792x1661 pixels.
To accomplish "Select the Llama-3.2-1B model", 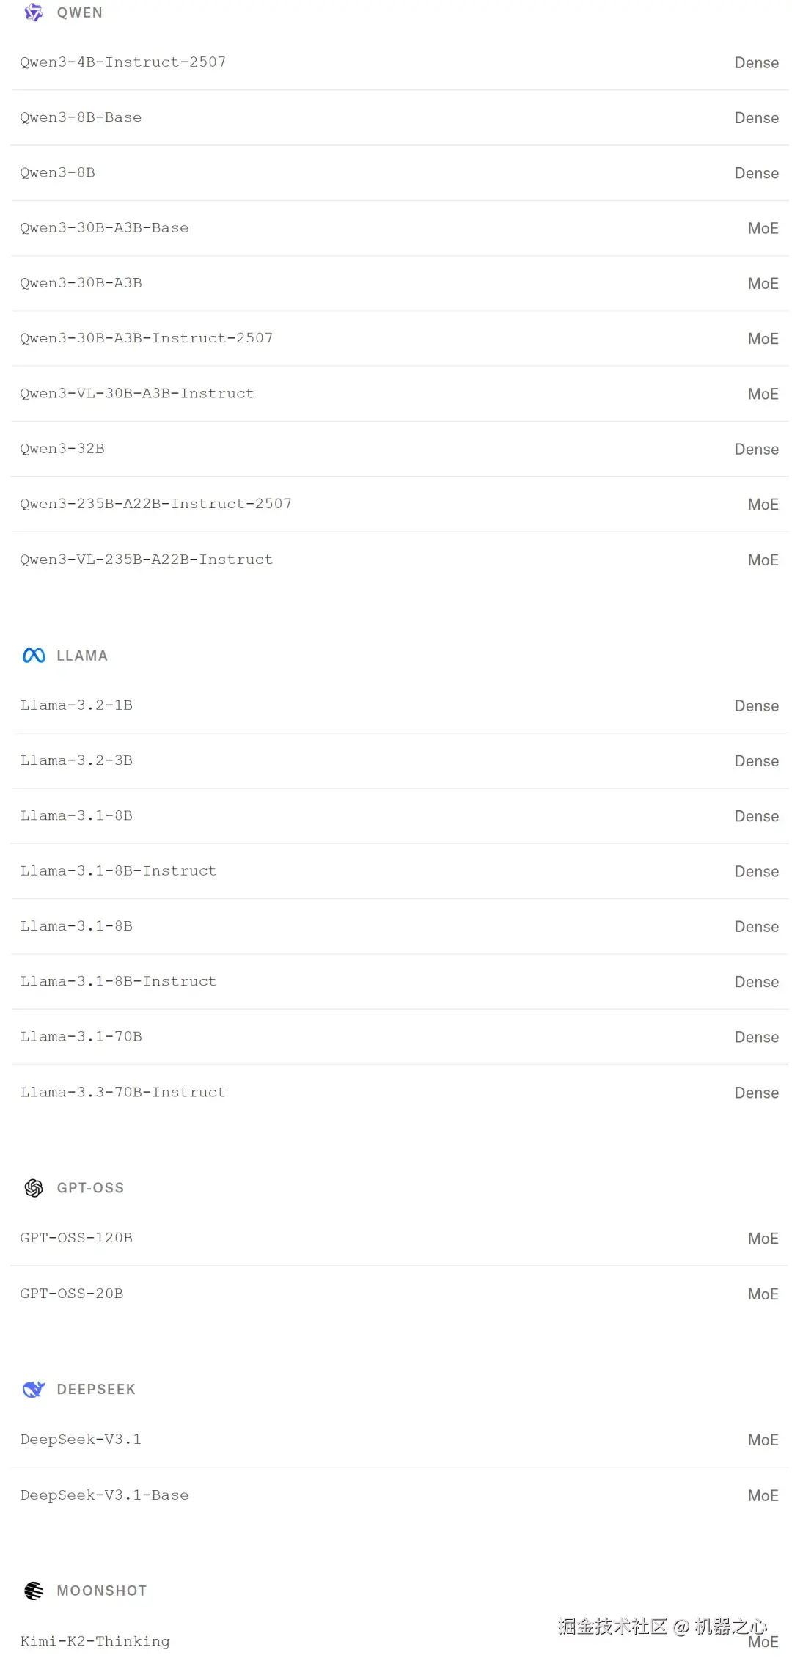I will [76, 705].
